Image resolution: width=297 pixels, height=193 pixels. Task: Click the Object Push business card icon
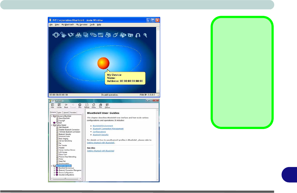coord(101,35)
